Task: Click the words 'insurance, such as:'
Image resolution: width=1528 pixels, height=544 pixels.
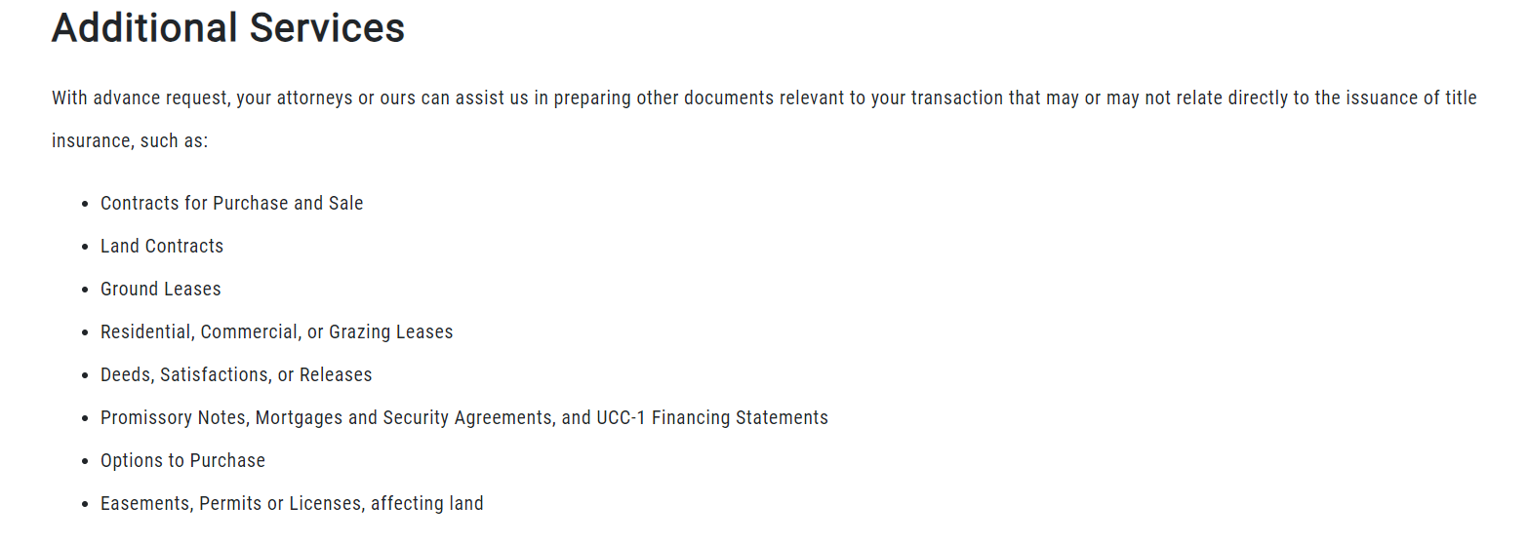Action: point(130,141)
